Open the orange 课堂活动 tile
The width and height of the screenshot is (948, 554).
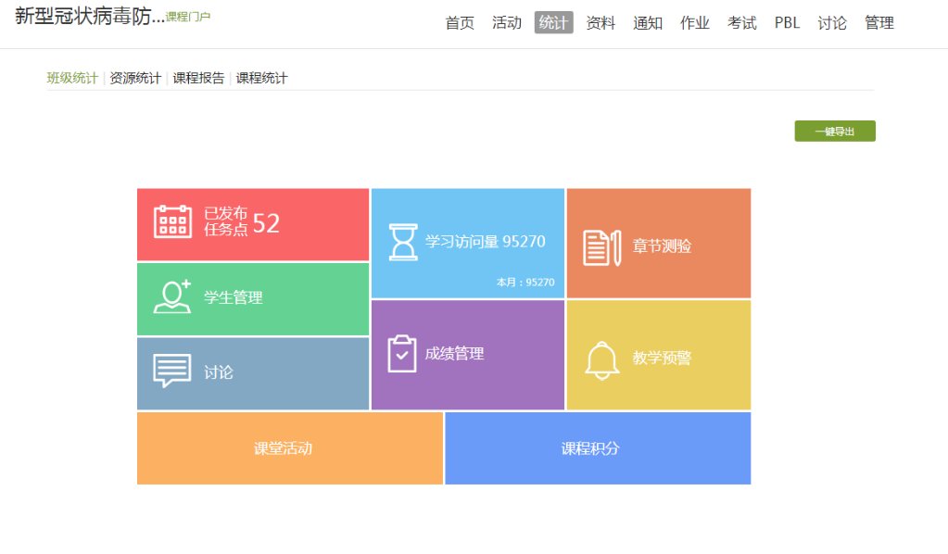[290, 448]
